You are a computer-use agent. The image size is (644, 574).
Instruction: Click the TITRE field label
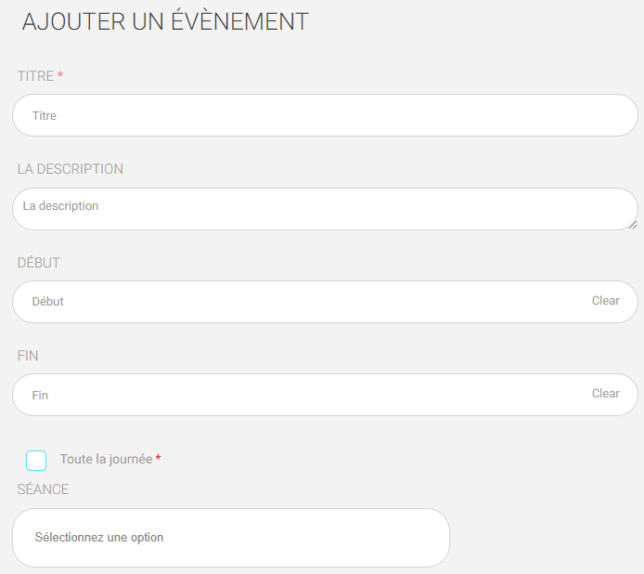click(x=35, y=76)
